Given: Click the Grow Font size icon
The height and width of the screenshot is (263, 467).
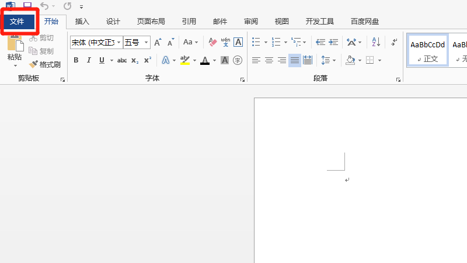Looking at the screenshot, I should [158, 42].
